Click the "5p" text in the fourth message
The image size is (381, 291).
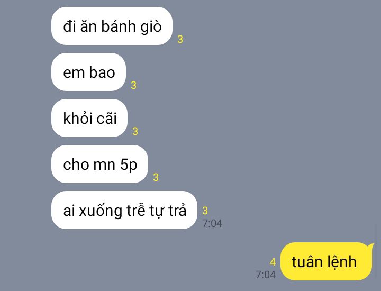tap(129, 165)
